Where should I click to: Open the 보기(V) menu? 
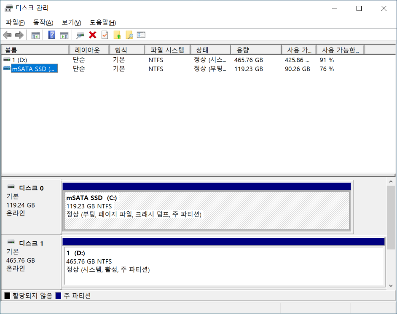click(71, 22)
